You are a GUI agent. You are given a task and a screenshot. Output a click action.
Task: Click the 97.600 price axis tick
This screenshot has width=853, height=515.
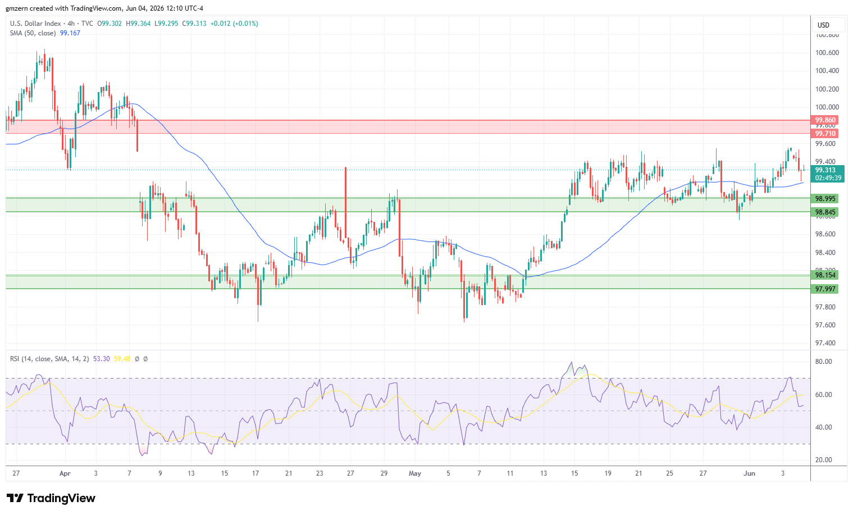[x=825, y=325]
